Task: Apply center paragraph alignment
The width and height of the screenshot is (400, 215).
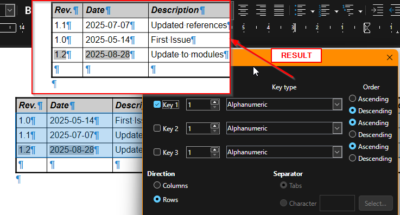Action: point(243,10)
